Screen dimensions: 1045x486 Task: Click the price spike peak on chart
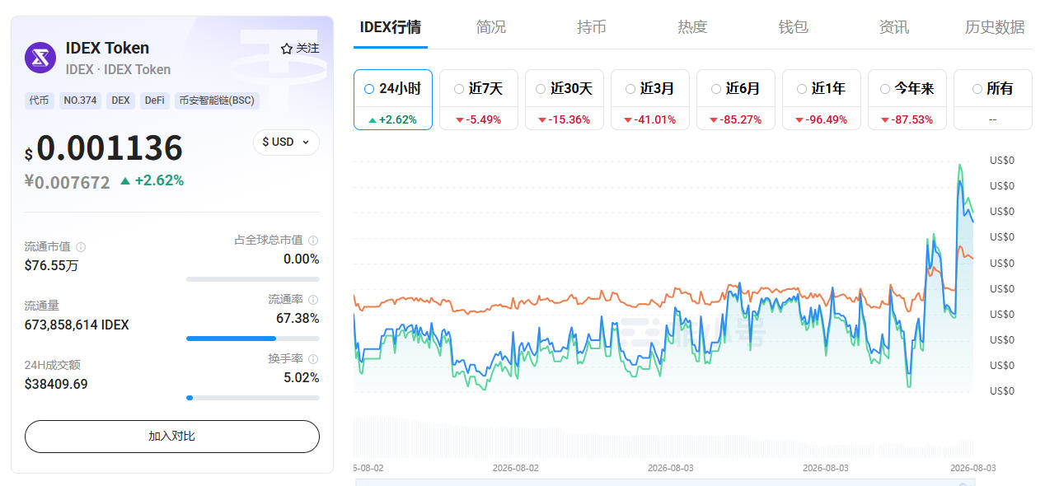pyautogui.click(x=960, y=165)
